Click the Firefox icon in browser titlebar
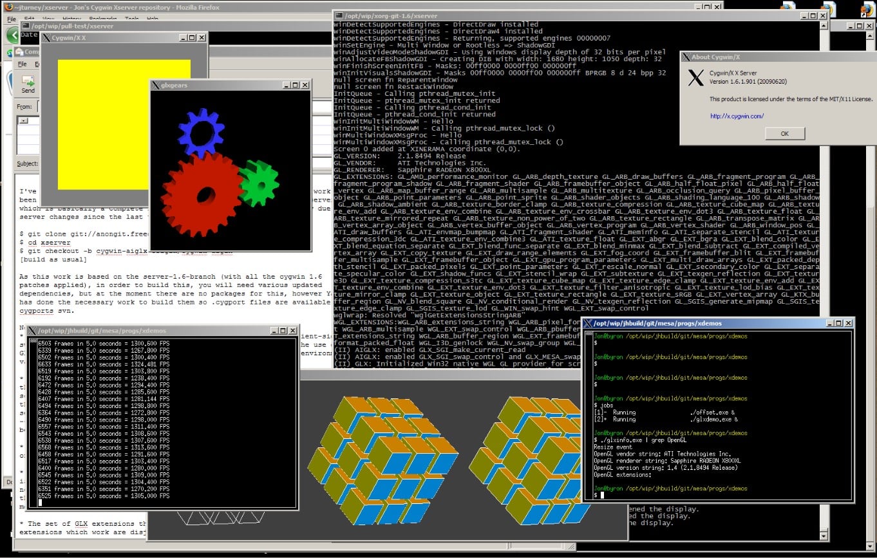The height and width of the screenshot is (558, 877). coord(10,7)
